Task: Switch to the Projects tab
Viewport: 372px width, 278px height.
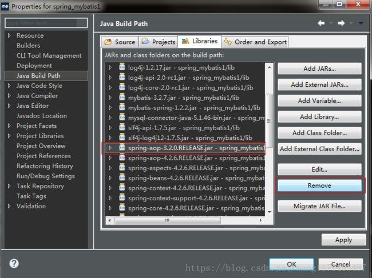Action: pyautogui.click(x=158, y=42)
